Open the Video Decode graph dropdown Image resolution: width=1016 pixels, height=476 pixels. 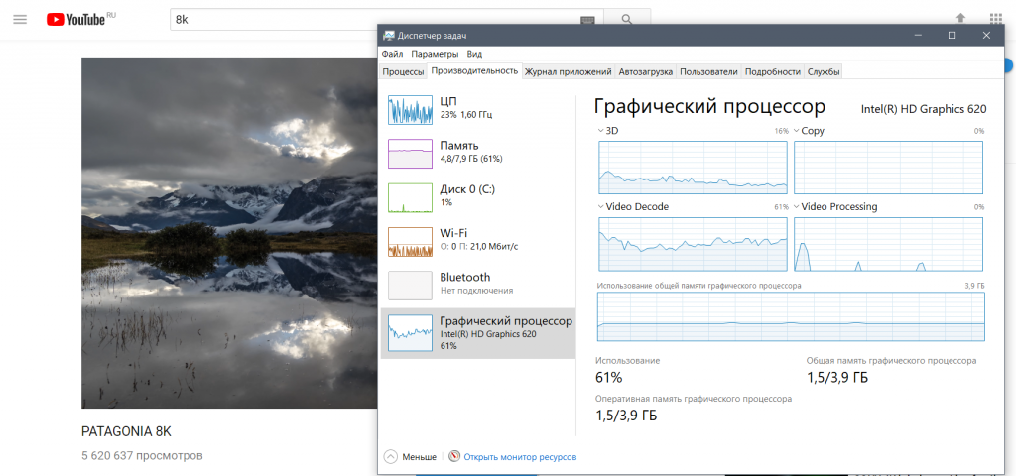coord(600,207)
